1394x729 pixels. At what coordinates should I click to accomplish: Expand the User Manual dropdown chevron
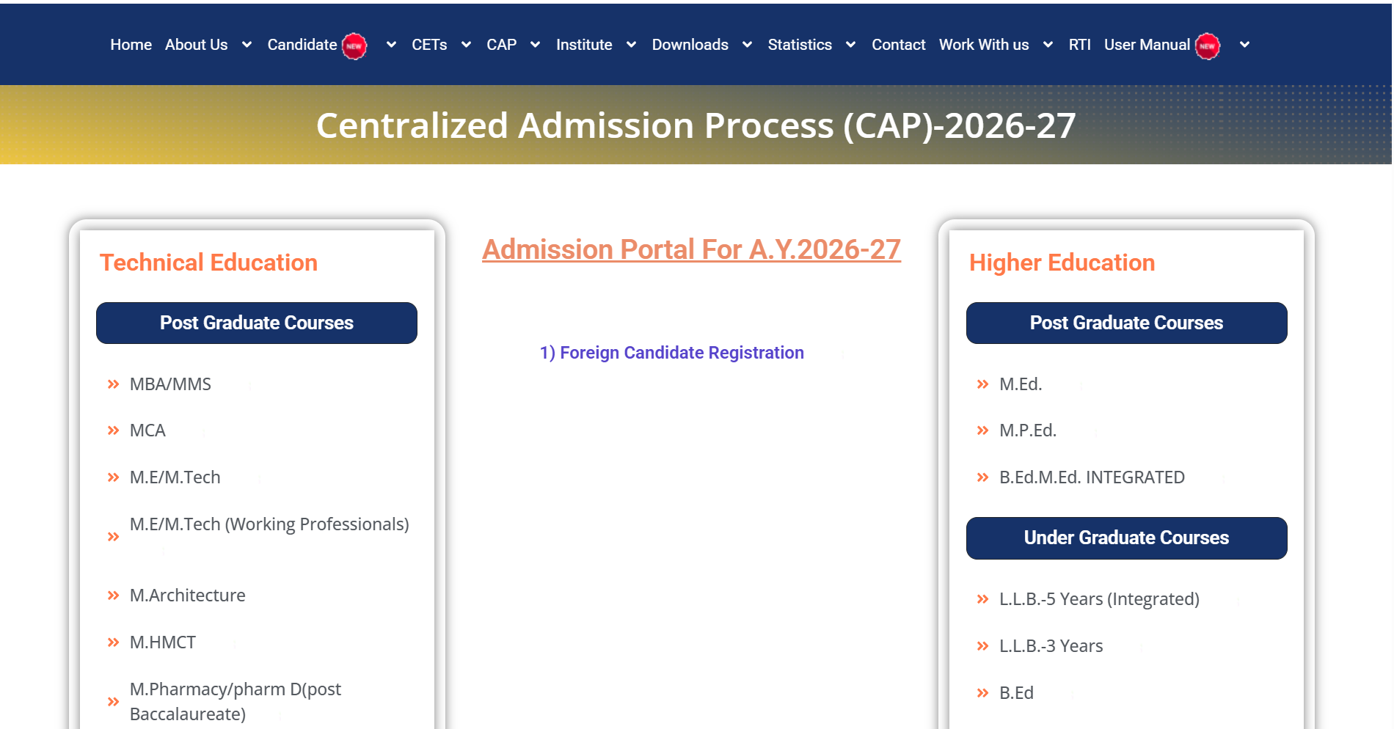[x=1245, y=45]
